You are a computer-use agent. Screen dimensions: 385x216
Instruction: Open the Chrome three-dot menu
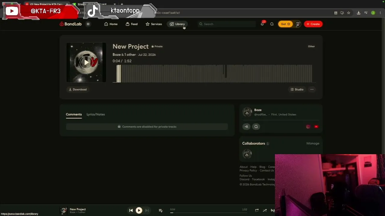[380, 13]
